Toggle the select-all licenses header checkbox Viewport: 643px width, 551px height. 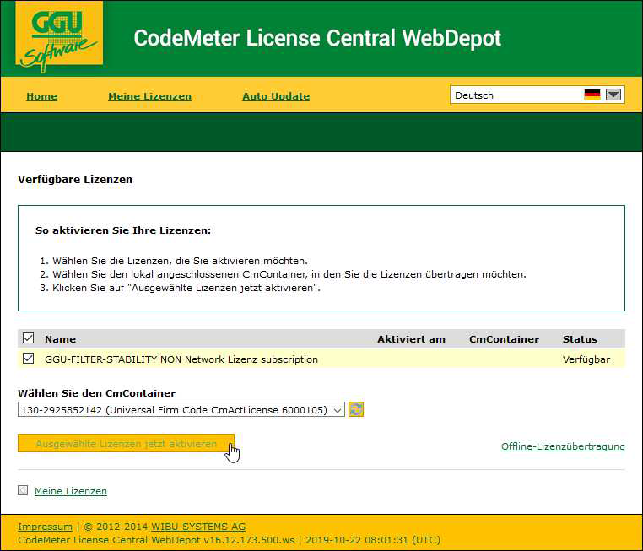(28, 338)
